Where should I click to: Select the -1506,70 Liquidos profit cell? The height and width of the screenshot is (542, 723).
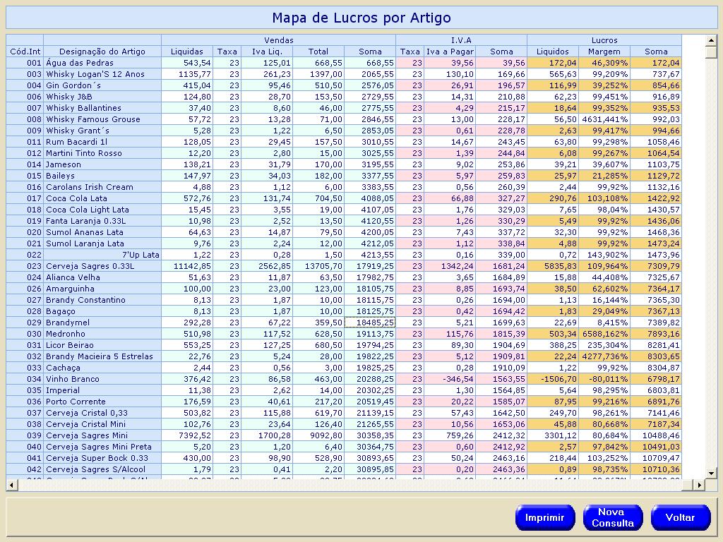[x=553, y=379]
